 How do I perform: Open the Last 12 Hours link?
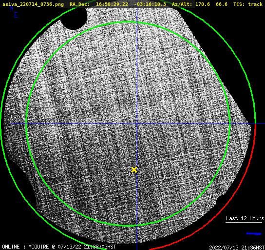pyautogui.click(x=245, y=218)
